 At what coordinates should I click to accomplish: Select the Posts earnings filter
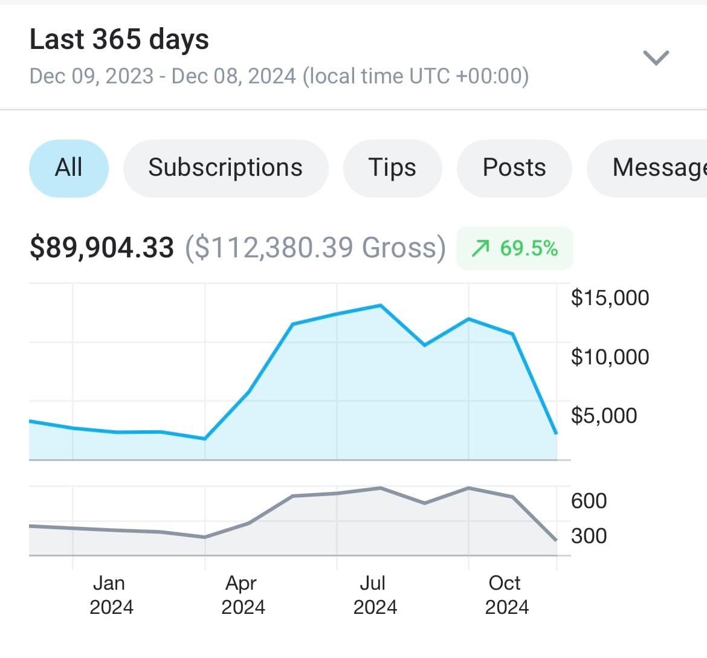pyautogui.click(x=514, y=168)
